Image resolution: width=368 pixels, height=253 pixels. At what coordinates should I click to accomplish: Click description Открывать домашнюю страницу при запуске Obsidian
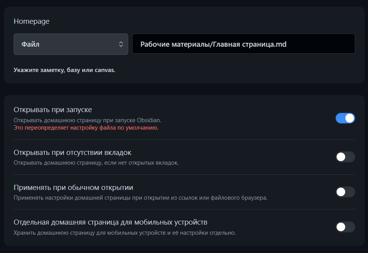click(88, 120)
